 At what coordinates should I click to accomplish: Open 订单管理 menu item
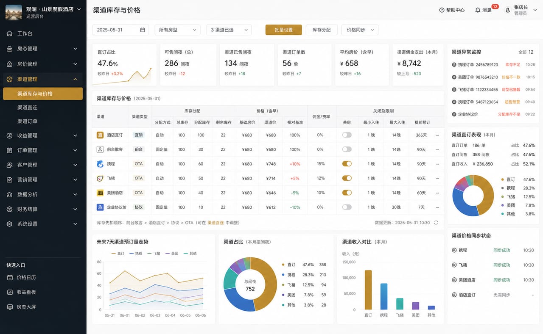click(x=43, y=150)
